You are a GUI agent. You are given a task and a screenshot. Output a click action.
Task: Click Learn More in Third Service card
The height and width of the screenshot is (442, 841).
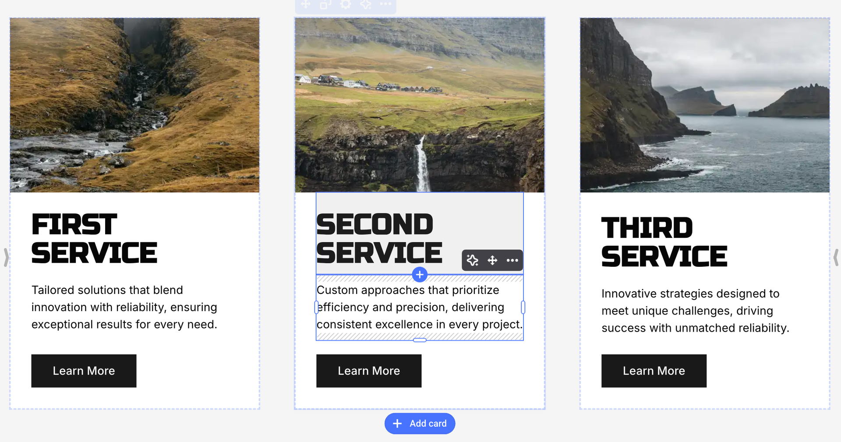654,371
